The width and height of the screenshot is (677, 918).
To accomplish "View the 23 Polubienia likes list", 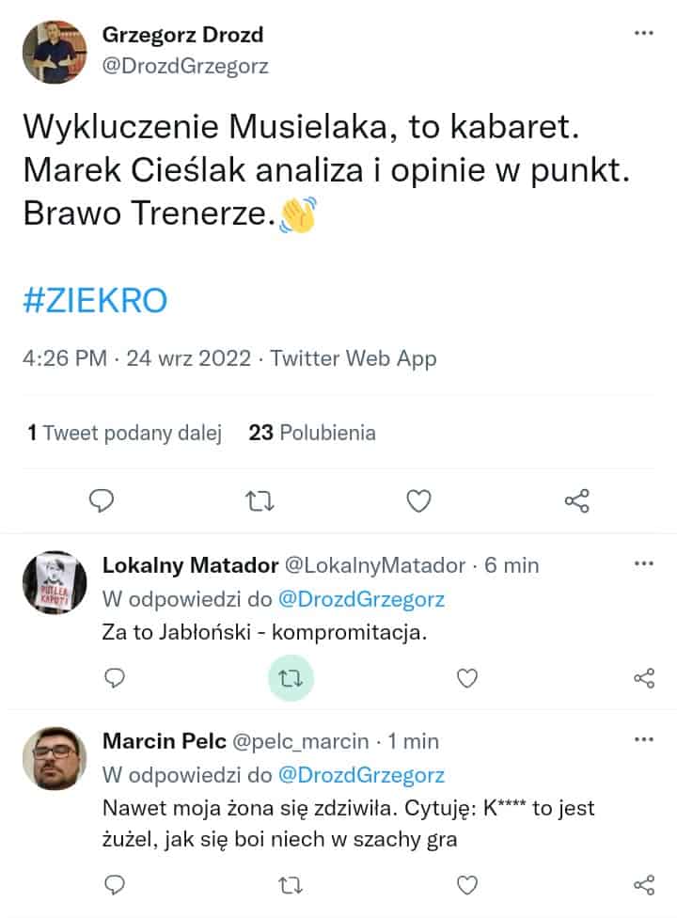I will coord(312,433).
